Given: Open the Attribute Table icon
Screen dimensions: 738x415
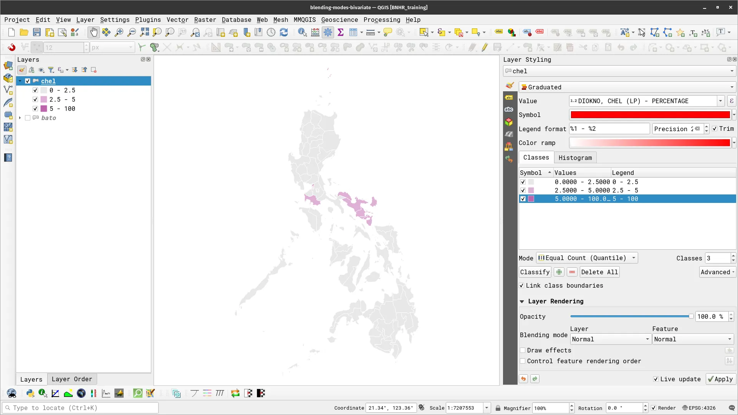Looking at the screenshot, I should pos(354,32).
